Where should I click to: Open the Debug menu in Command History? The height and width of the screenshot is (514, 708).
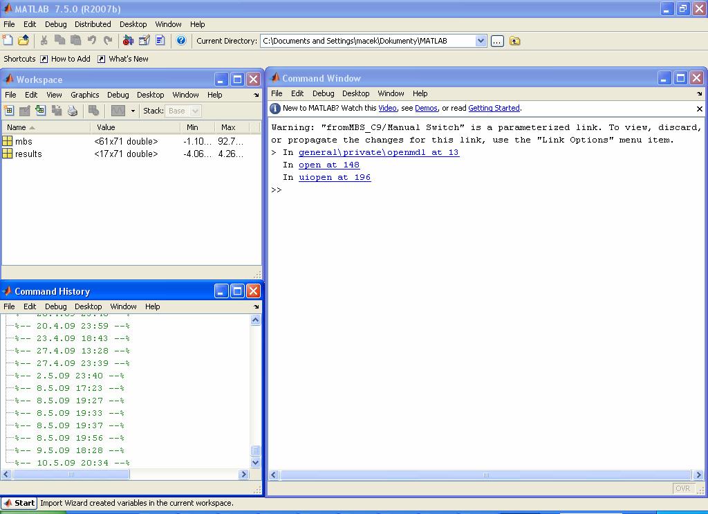pyautogui.click(x=55, y=306)
